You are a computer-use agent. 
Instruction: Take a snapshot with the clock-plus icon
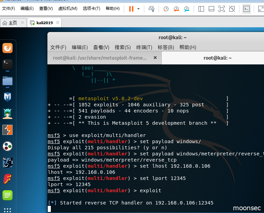[x=166, y=9]
